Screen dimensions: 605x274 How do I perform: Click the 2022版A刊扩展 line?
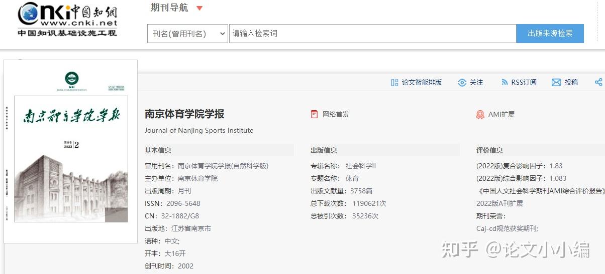(x=500, y=203)
